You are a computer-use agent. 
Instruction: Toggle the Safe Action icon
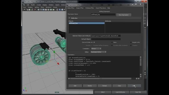[51, 10]
